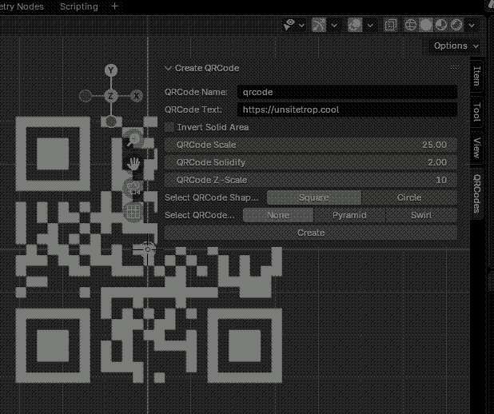Toggle X-ray display in the header
Image resolution: width=494 pixels, height=414 pixels.
click(x=390, y=26)
